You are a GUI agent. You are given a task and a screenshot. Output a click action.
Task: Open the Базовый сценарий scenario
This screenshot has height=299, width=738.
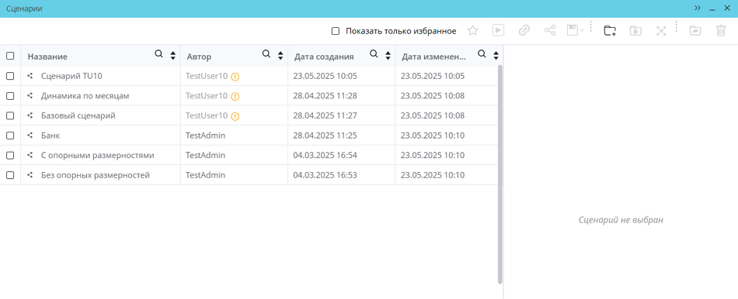click(78, 115)
